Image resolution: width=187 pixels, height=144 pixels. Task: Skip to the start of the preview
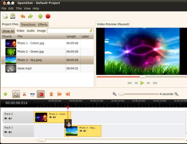click(130, 83)
